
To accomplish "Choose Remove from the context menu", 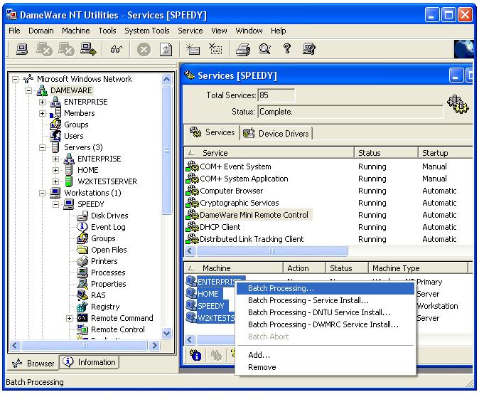I will point(326,367).
